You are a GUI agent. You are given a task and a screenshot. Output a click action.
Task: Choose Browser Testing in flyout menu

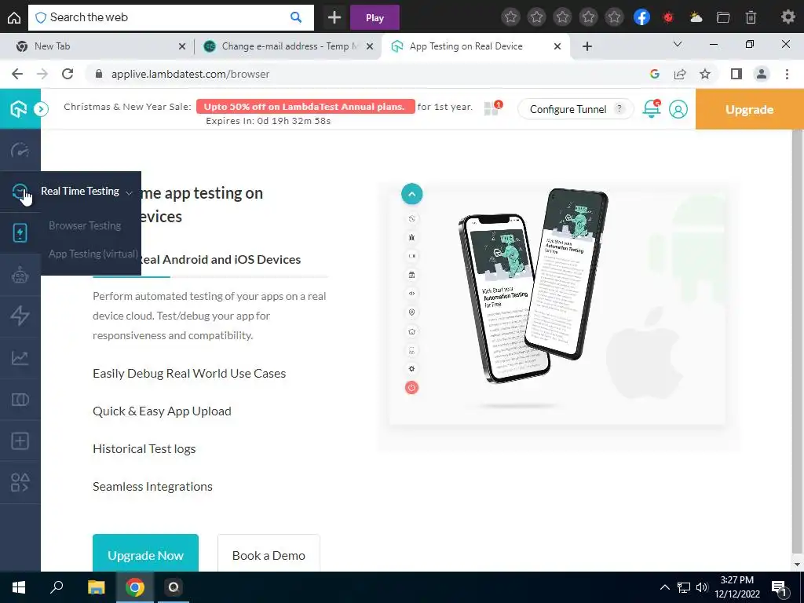tap(85, 225)
